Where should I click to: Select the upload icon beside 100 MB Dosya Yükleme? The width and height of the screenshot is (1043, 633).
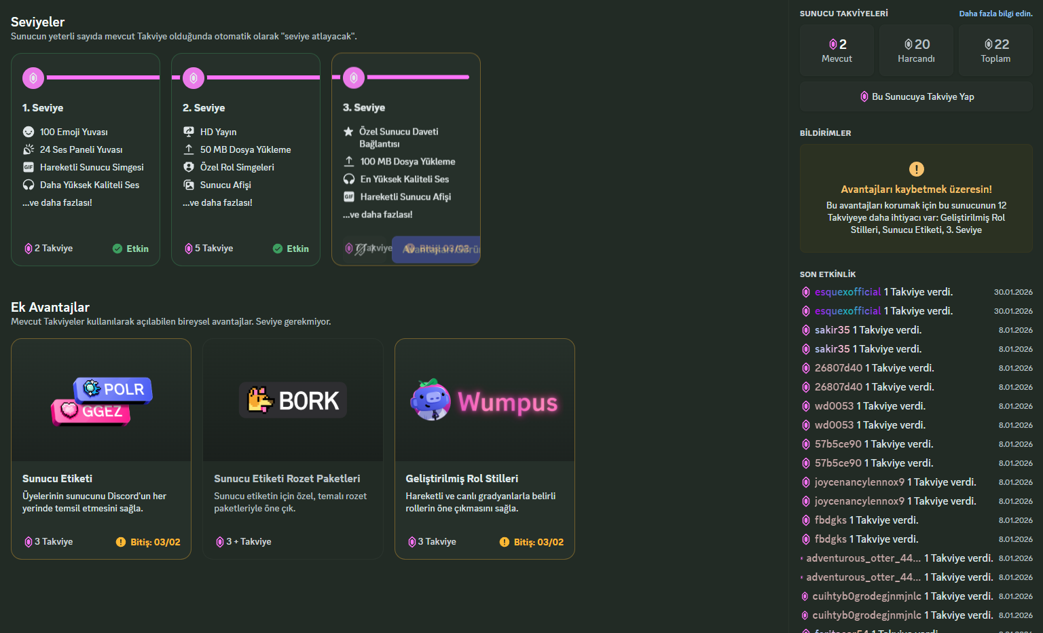tap(349, 162)
